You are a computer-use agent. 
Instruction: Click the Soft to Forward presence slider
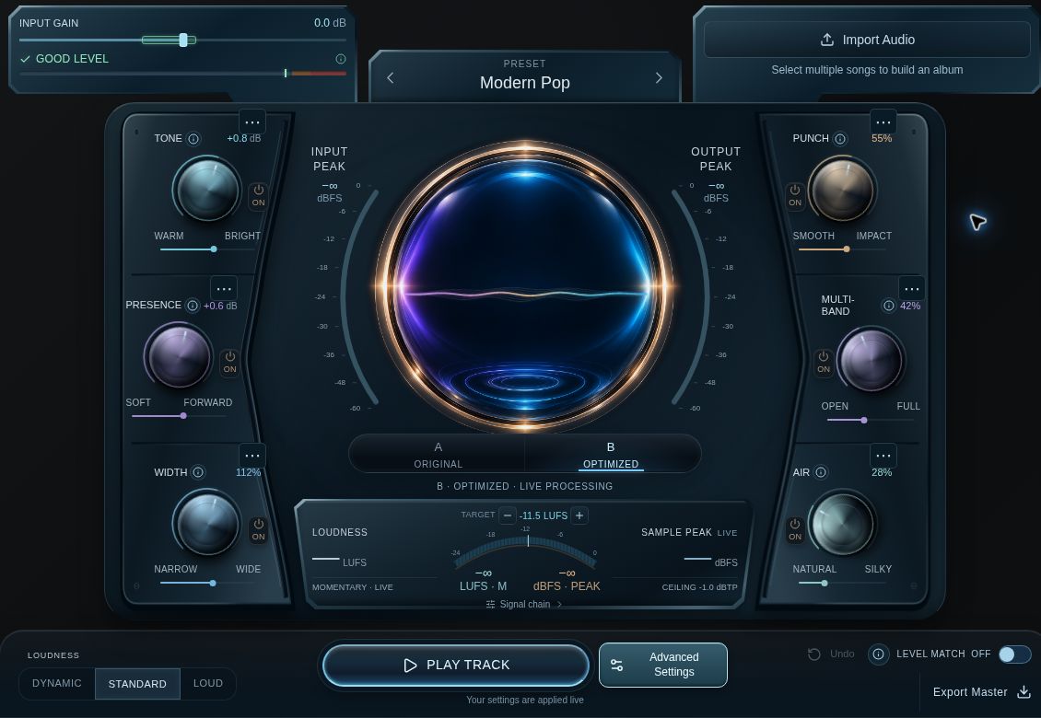pos(179,416)
